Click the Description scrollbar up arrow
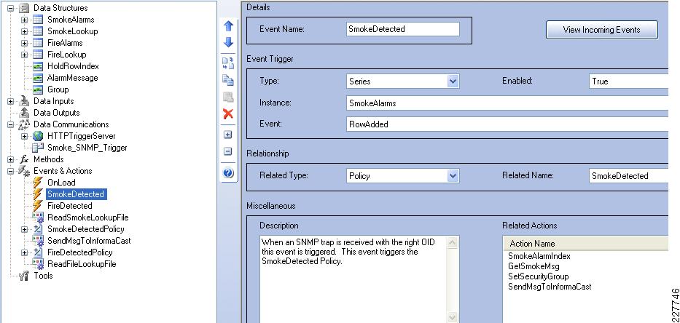680x323 pixels. point(453,242)
